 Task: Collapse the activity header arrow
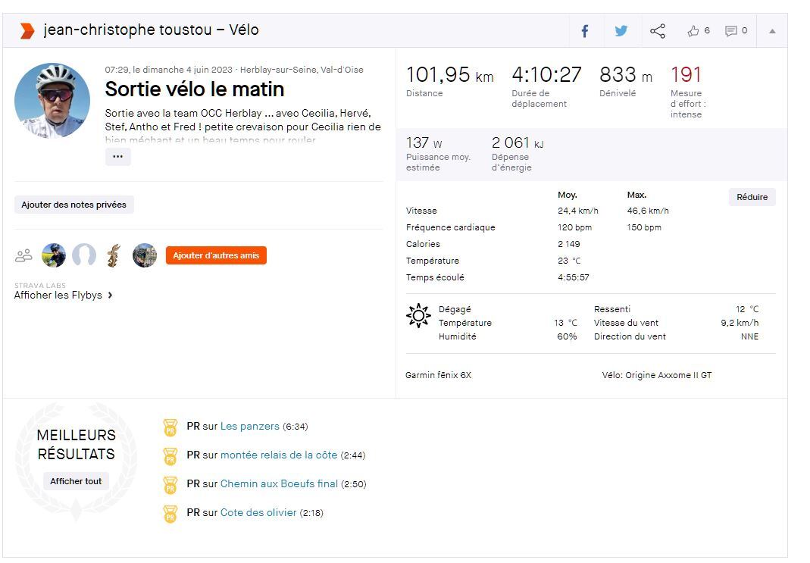tap(772, 31)
